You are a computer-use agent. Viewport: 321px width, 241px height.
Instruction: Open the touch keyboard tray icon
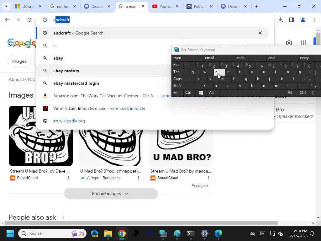tap(262, 233)
